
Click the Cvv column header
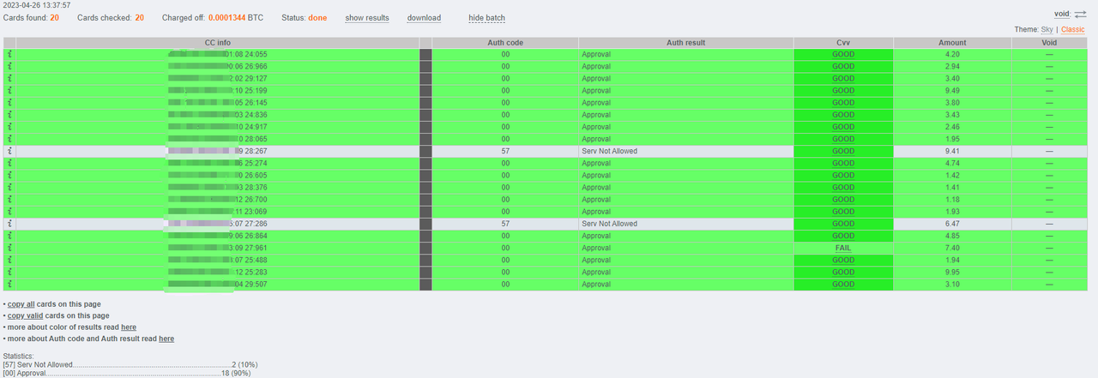843,43
